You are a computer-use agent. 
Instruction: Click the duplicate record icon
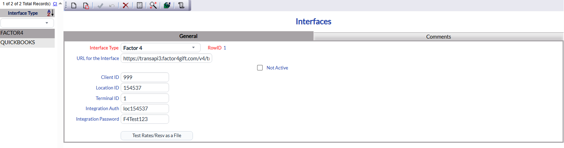pos(86,5)
